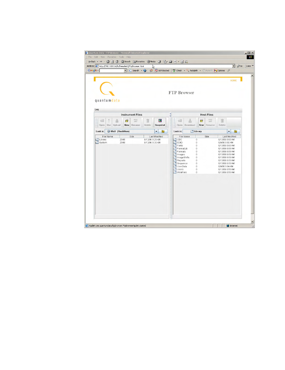Click the page vertical scrollbar
Viewport: 285px width, 370px height.
[252, 148]
